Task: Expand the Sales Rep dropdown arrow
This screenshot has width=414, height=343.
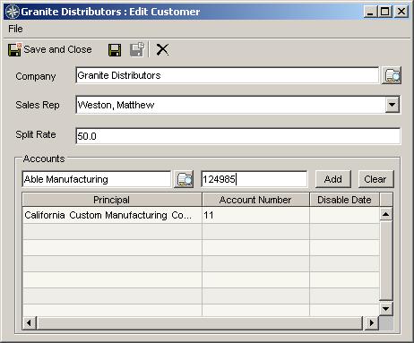Action: click(392, 105)
